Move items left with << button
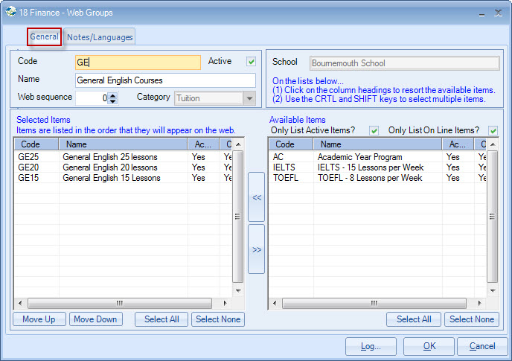This screenshot has width=512, height=361. click(x=256, y=198)
